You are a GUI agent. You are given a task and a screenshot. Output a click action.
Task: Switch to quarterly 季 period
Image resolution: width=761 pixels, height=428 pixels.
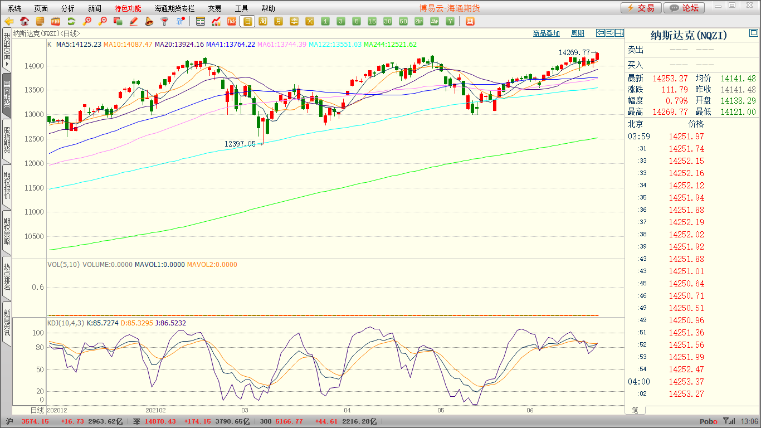[294, 21]
